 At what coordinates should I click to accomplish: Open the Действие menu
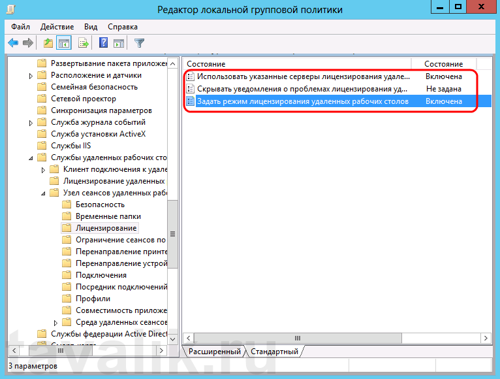click(x=57, y=27)
